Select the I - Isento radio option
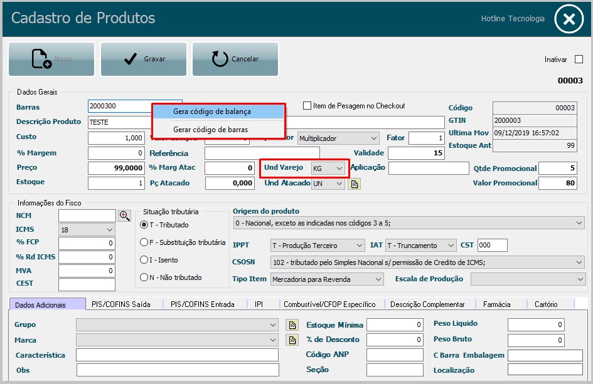The image size is (593, 384). (x=144, y=260)
